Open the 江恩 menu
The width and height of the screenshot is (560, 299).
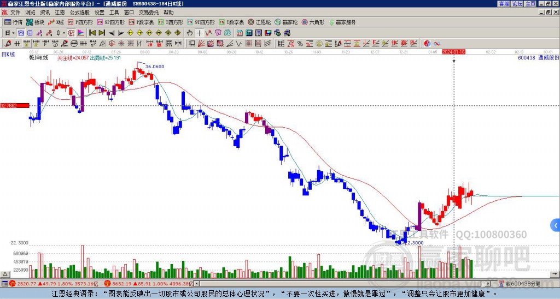60,13
